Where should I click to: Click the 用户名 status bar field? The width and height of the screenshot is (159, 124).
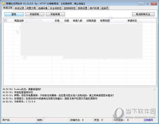click(19, 120)
